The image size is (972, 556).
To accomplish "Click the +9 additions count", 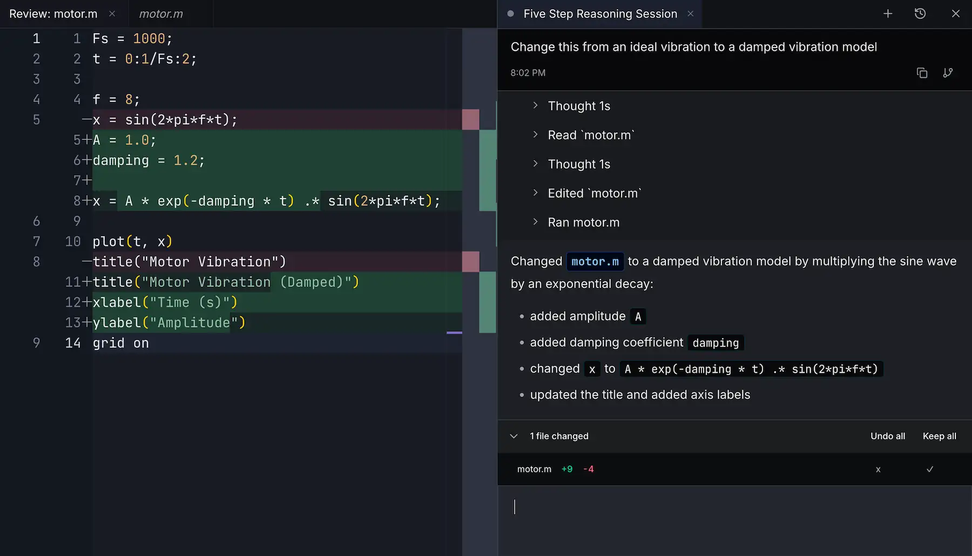I will (566, 469).
